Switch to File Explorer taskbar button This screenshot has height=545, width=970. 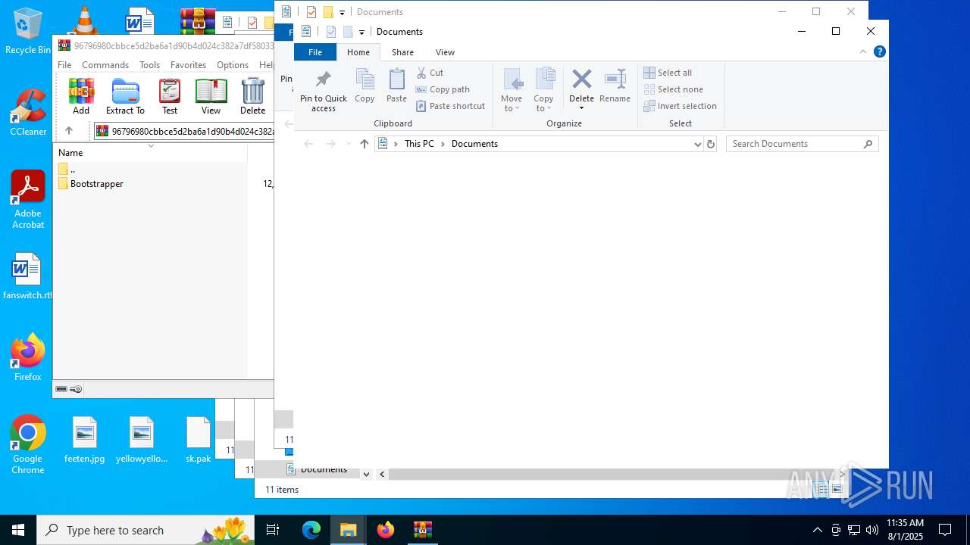click(x=349, y=530)
